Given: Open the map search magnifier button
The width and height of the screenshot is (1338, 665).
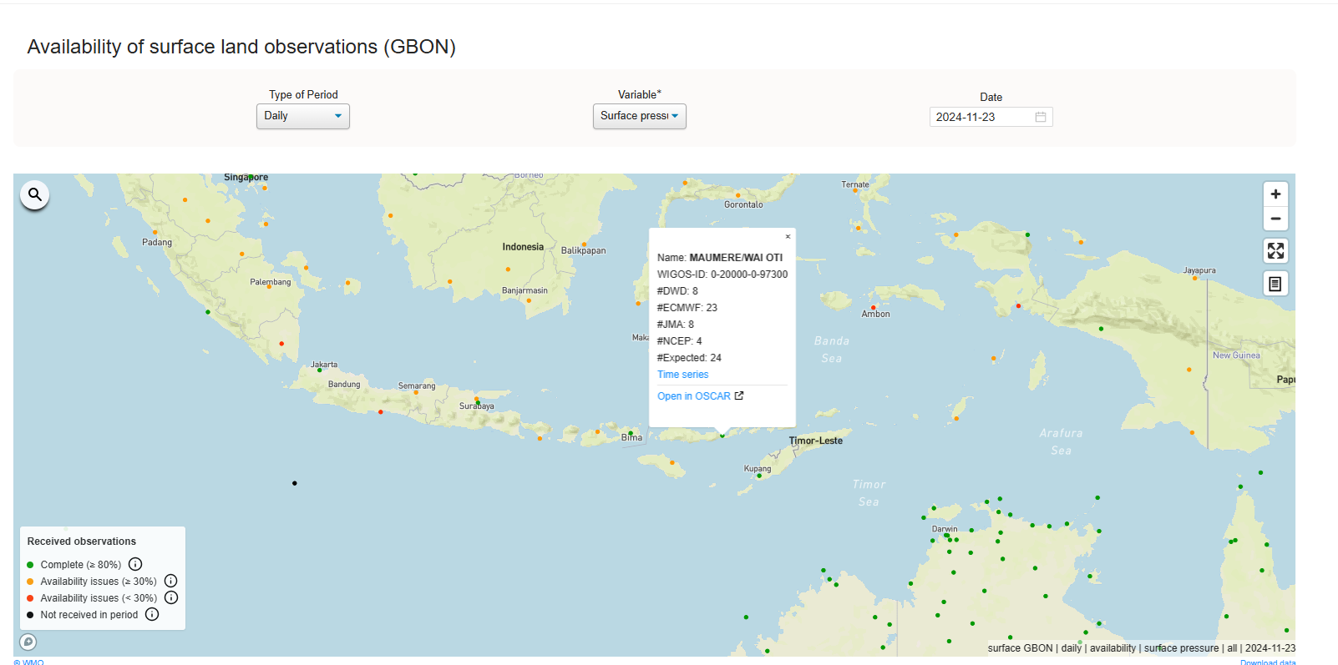Looking at the screenshot, I should [35, 195].
